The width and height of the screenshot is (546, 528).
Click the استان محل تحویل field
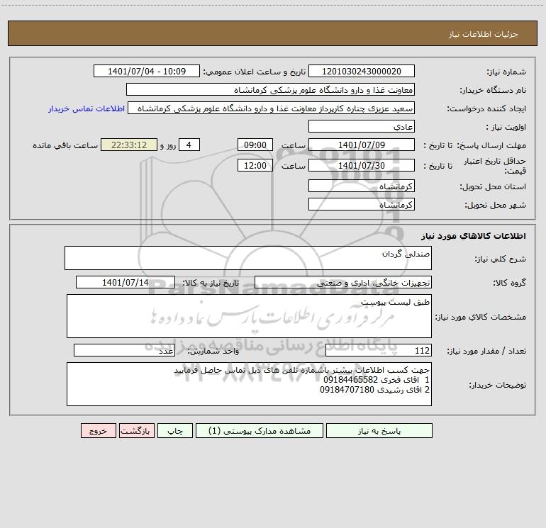coord(362,186)
